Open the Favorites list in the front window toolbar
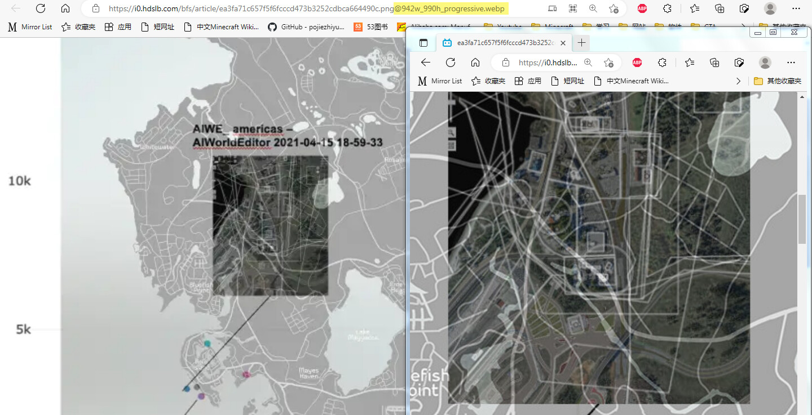 690,63
